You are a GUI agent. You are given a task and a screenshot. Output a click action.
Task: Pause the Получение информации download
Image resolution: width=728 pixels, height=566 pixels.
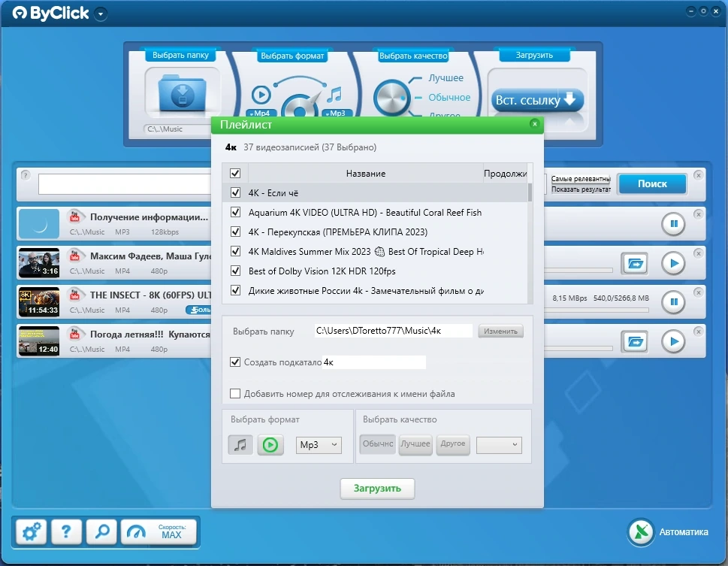(x=673, y=224)
